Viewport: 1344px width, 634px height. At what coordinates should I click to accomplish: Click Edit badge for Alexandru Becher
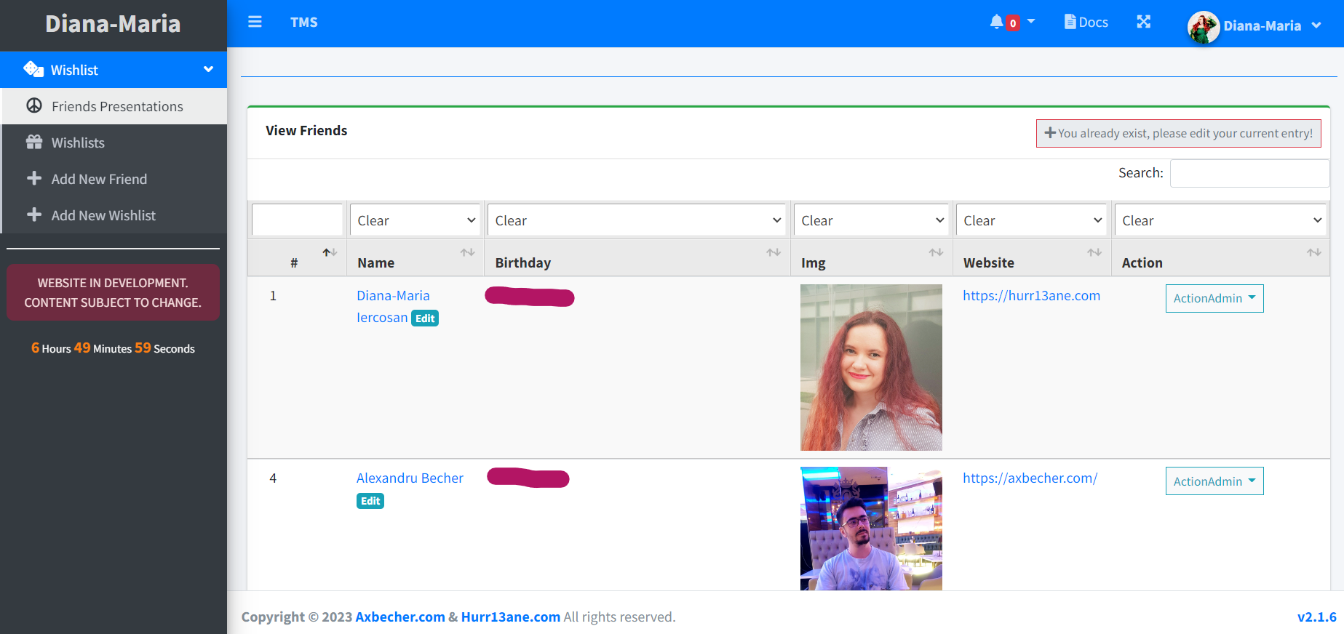[x=370, y=501]
